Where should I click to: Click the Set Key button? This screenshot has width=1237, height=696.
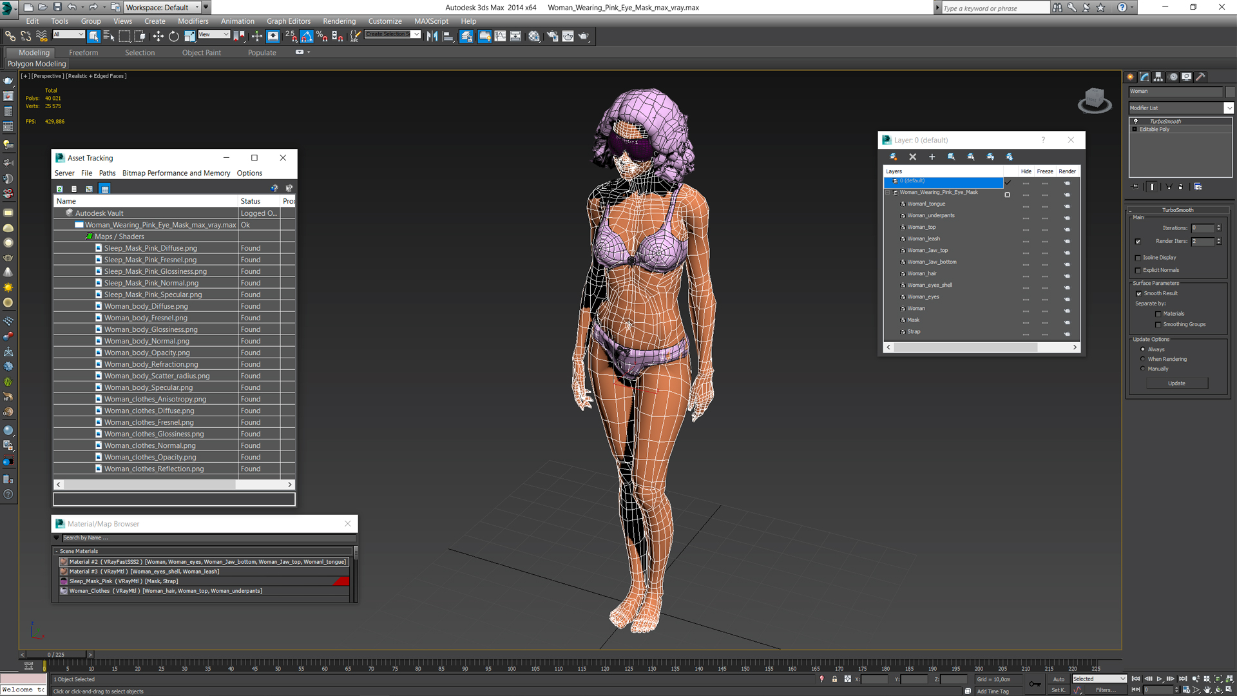(1059, 690)
